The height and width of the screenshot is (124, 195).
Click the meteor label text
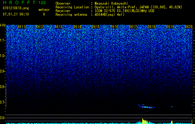pos(44,10)
